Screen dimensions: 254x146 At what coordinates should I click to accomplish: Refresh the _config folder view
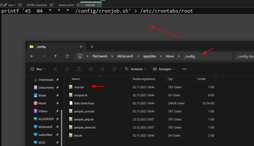pos(67,56)
